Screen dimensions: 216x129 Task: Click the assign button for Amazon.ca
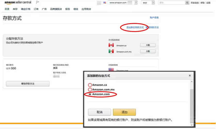click(x=148, y=45)
